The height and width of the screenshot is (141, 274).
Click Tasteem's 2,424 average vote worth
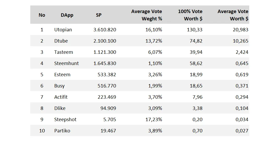[242, 52]
